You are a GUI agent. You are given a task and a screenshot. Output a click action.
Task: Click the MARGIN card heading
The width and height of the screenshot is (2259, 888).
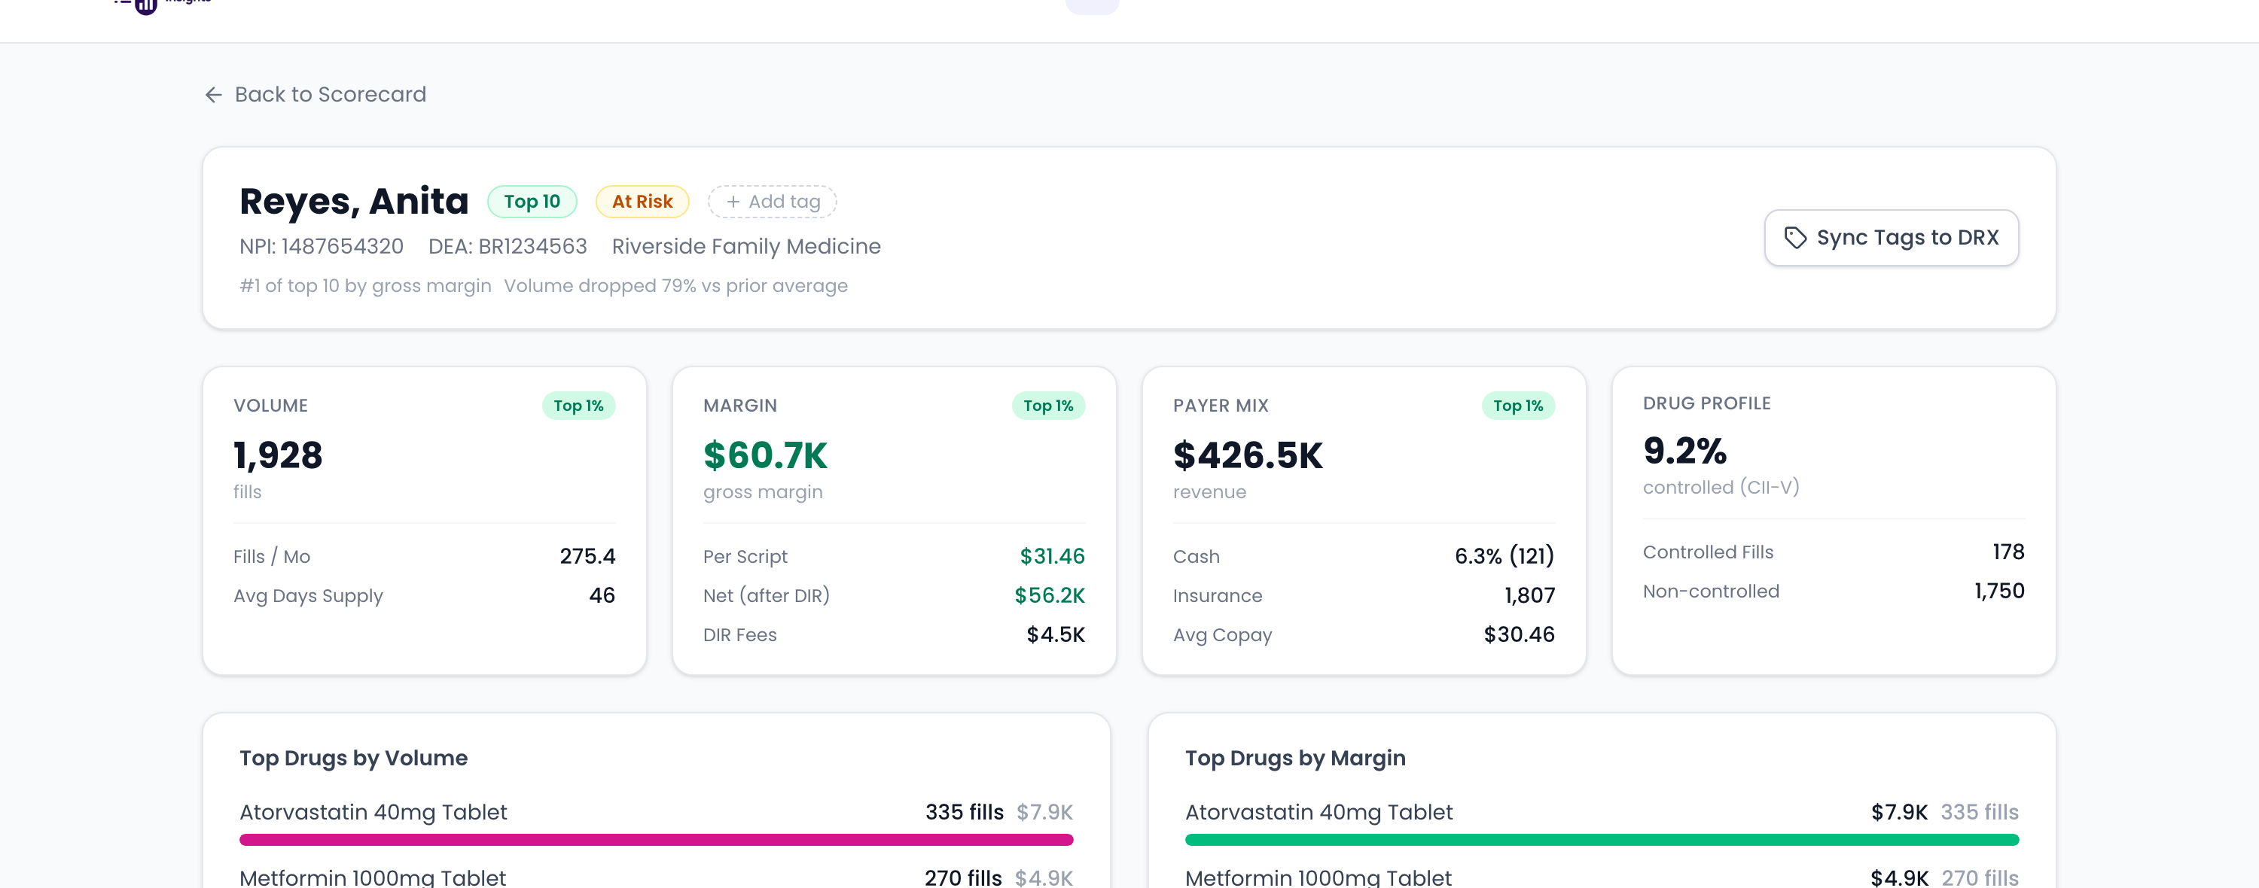pyautogui.click(x=740, y=406)
